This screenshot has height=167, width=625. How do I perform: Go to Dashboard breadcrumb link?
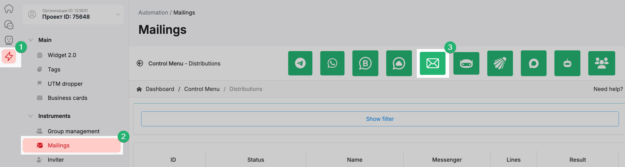(160, 89)
